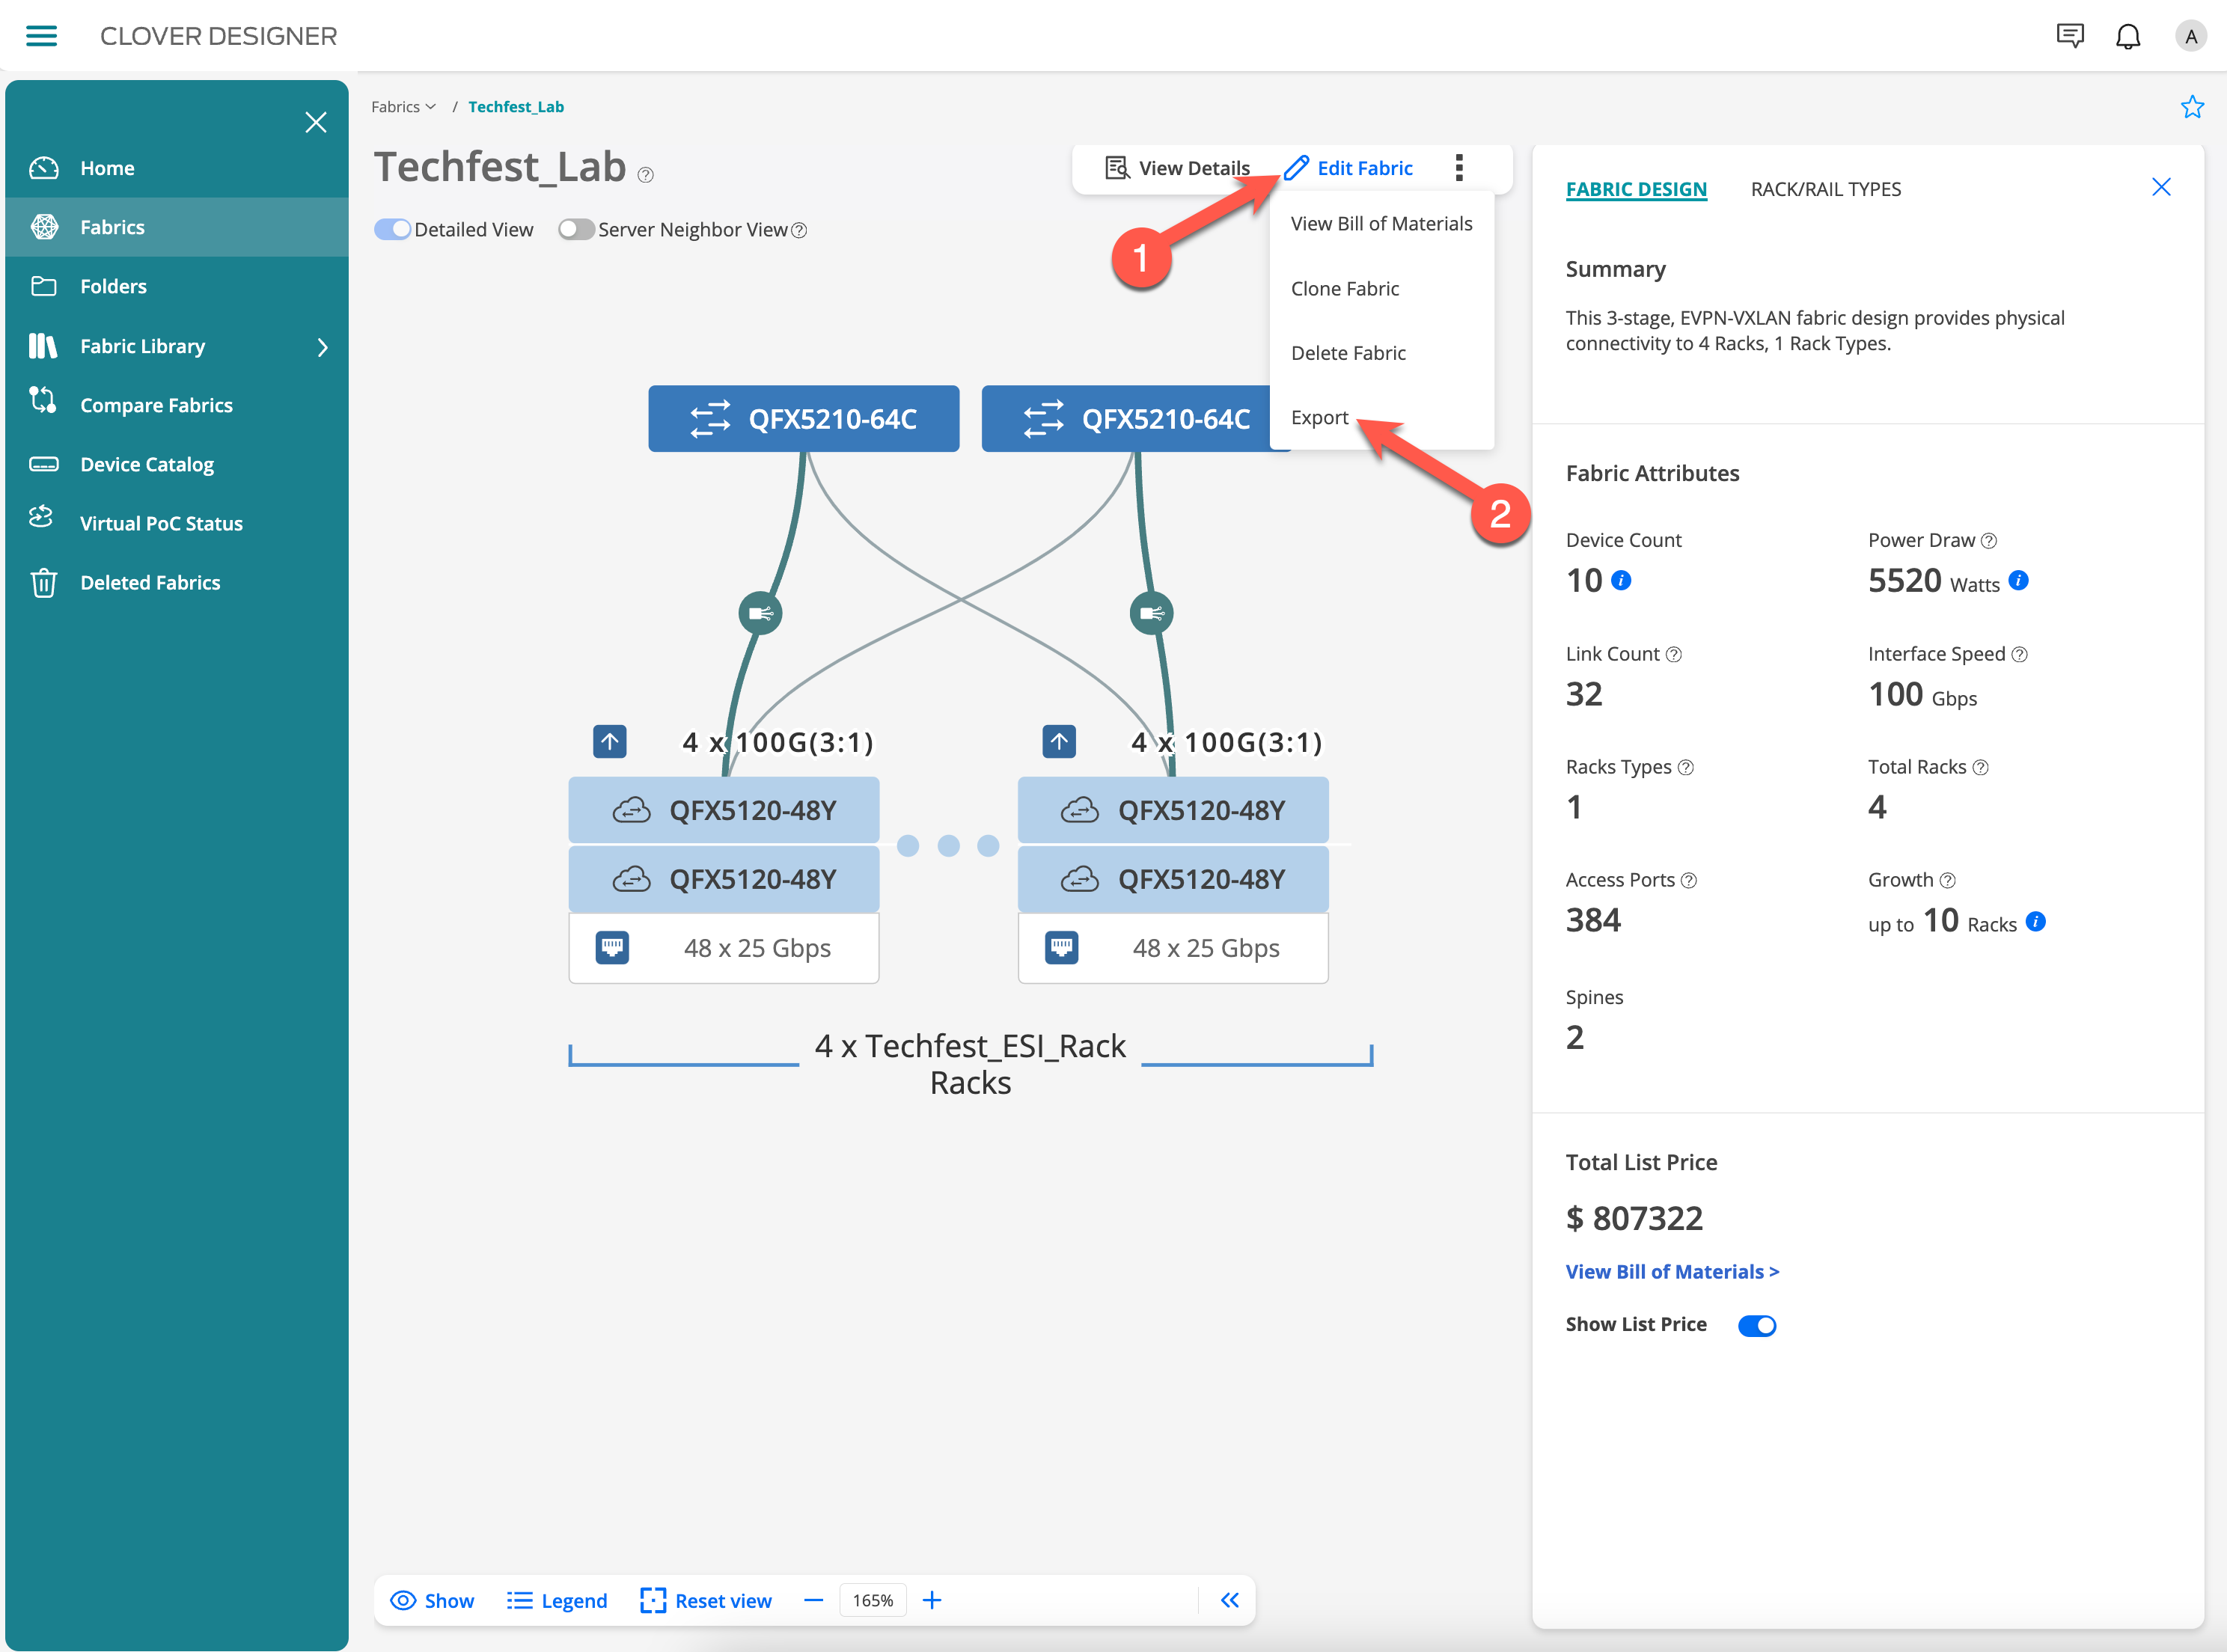This screenshot has height=1652, width=2227.
Task: Toggle the Detailed View switch
Action: coord(392,230)
